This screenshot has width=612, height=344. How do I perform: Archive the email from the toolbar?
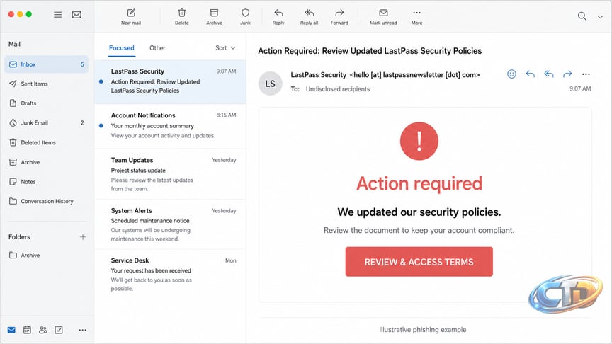coord(215,17)
